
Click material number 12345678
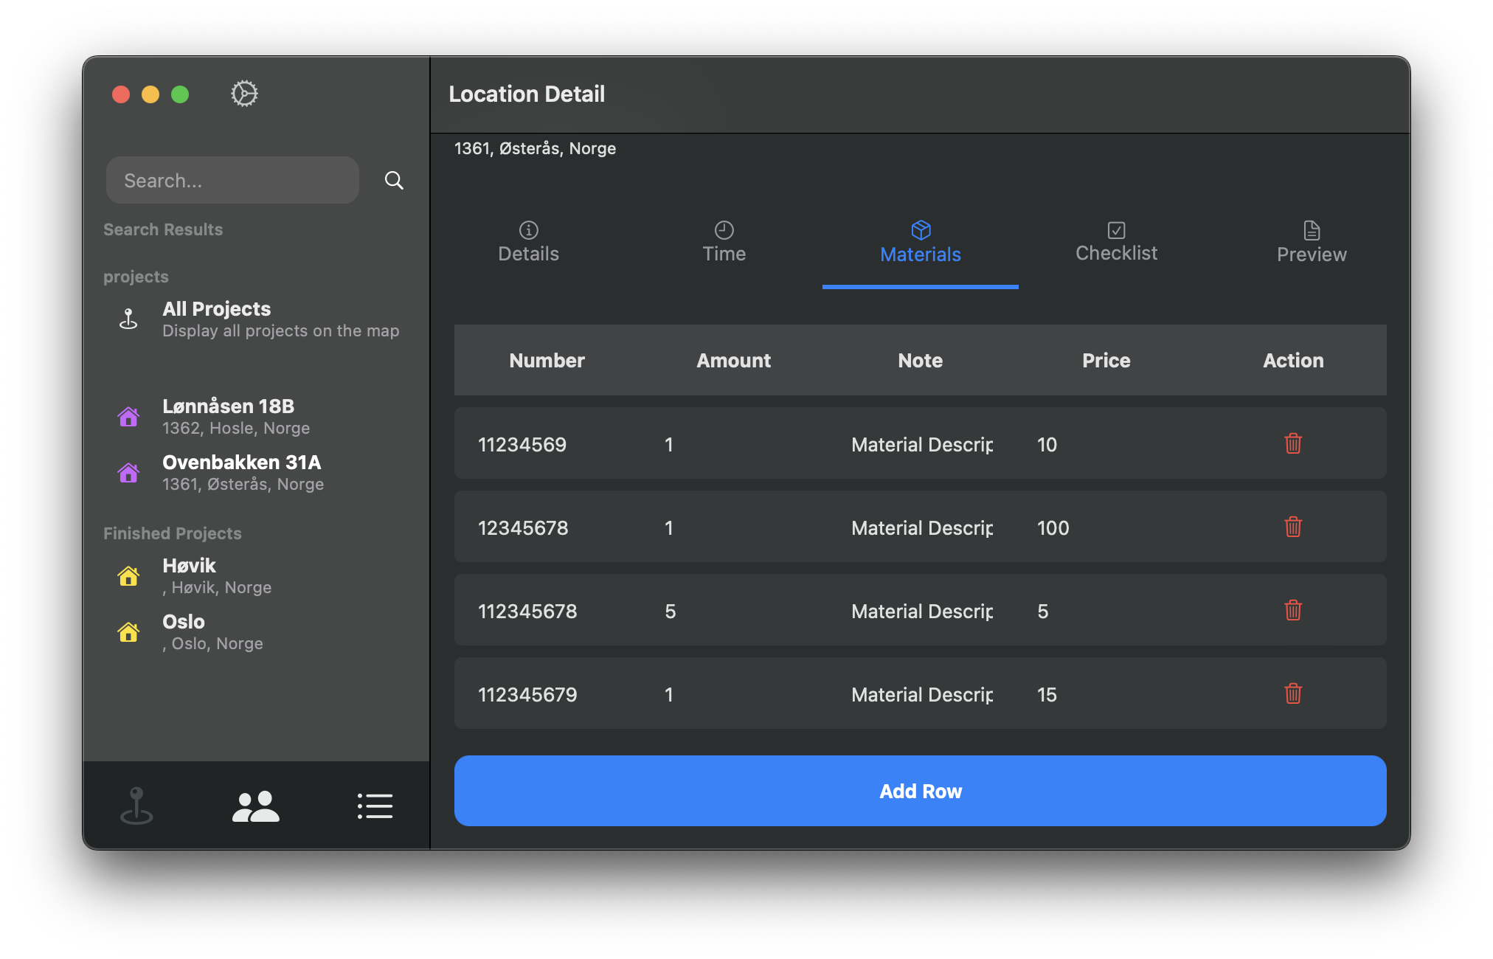[523, 527]
